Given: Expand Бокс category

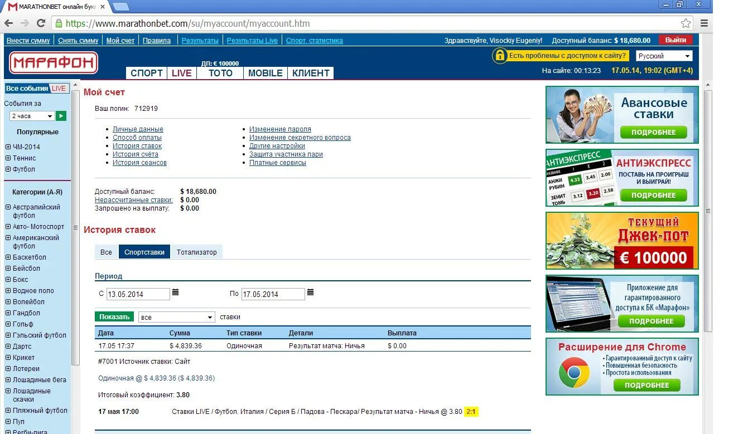Looking at the screenshot, I should point(8,280).
